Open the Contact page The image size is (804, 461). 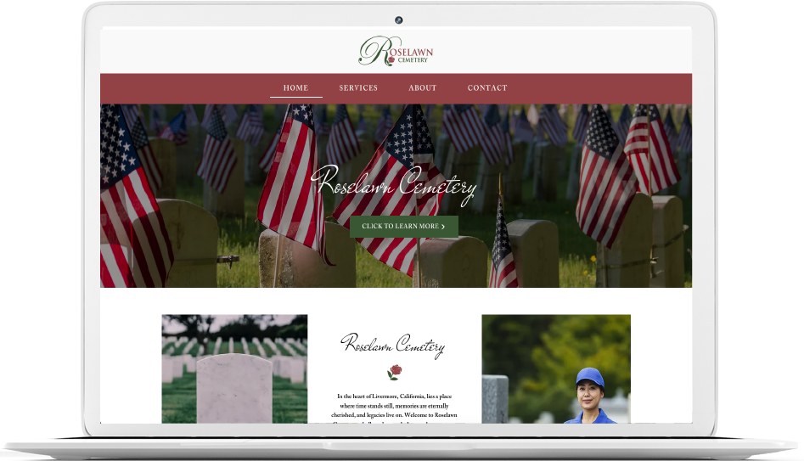click(x=487, y=87)
